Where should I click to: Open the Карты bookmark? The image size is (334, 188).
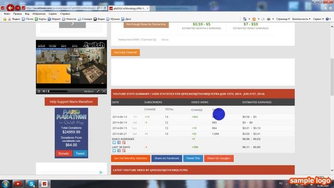41,19
